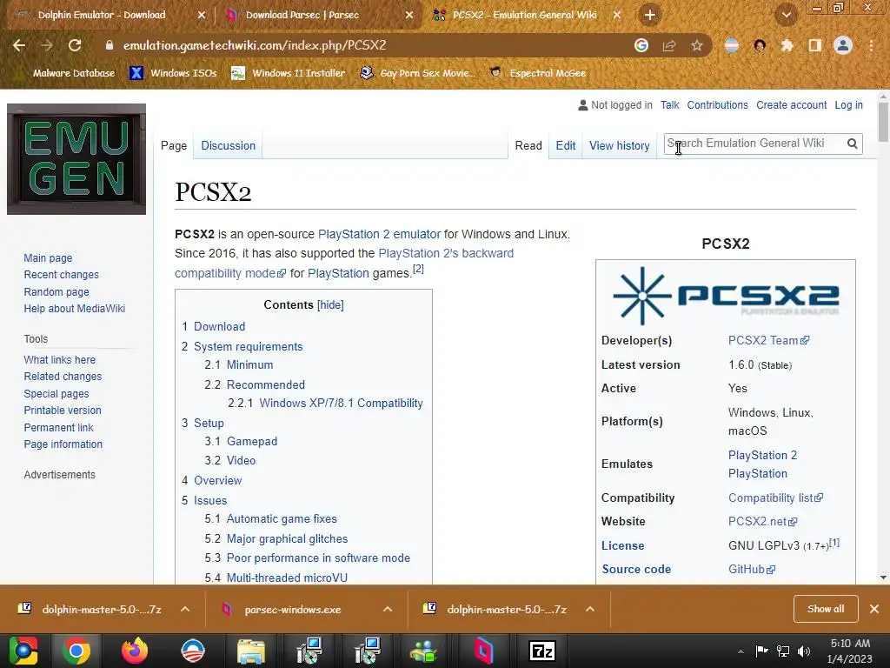Open the Discussion tab

(x=229, y=146)
